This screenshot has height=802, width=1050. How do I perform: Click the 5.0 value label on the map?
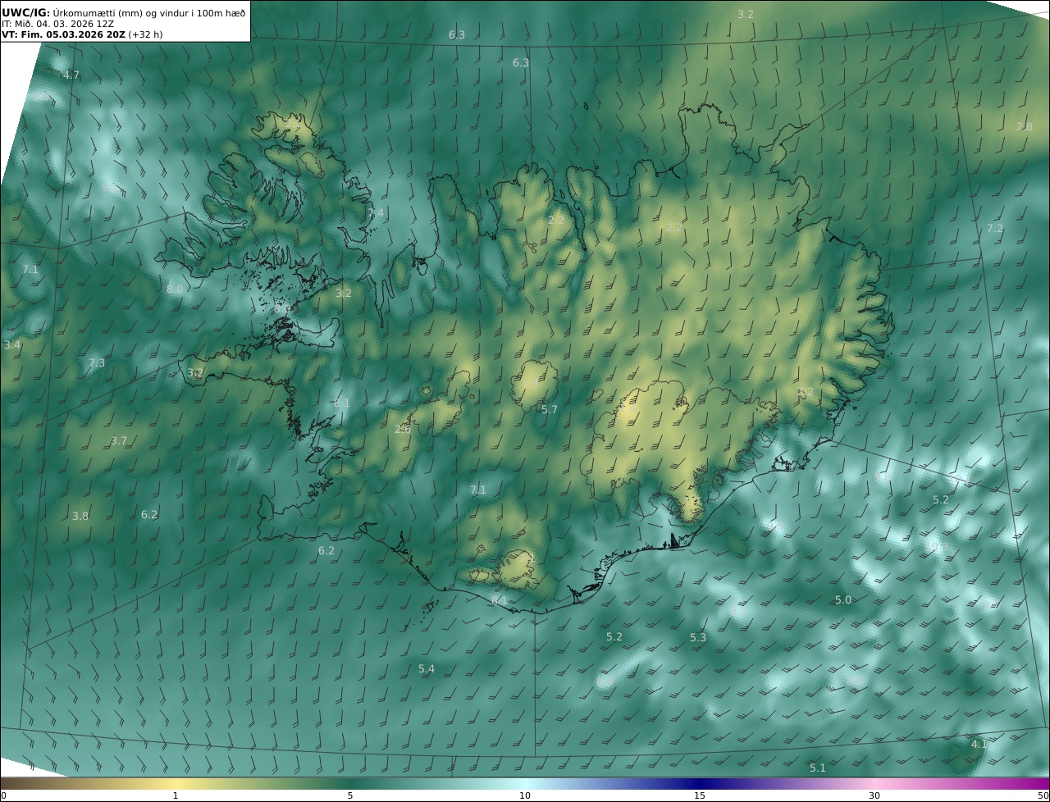843,600
